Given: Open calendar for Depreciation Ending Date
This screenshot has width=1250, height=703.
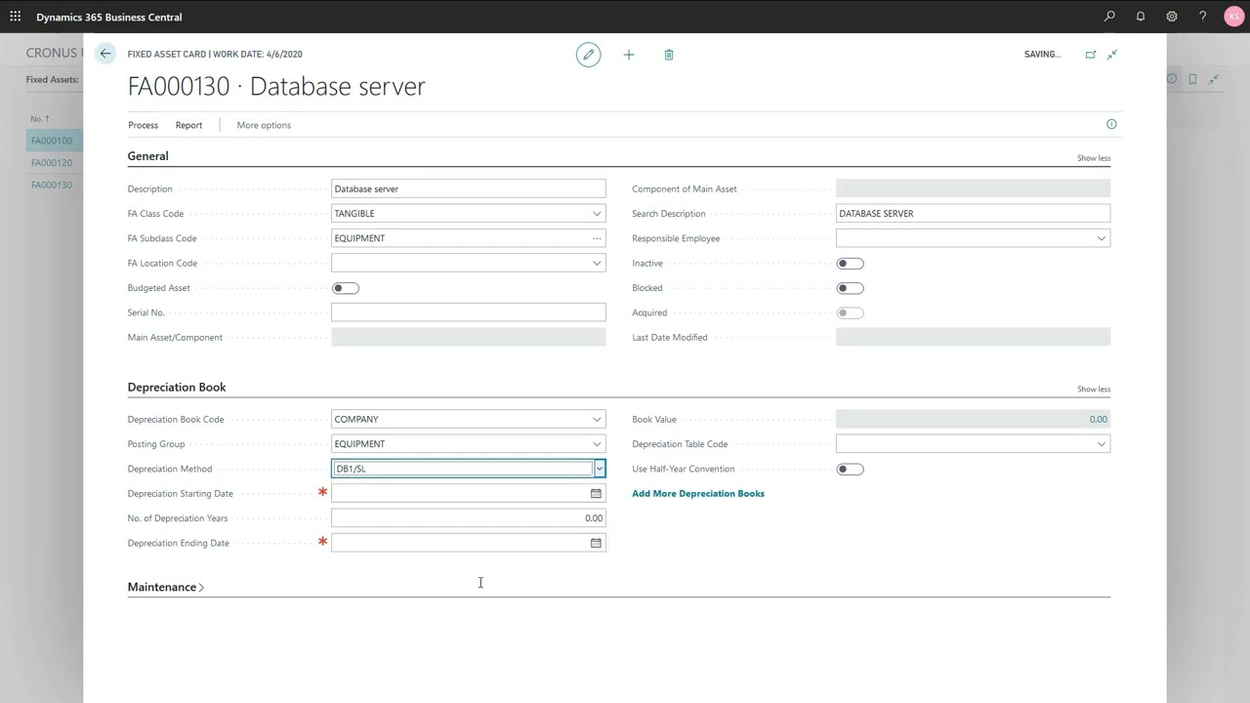Looking at the screenshot, I should tap(596, 543).
